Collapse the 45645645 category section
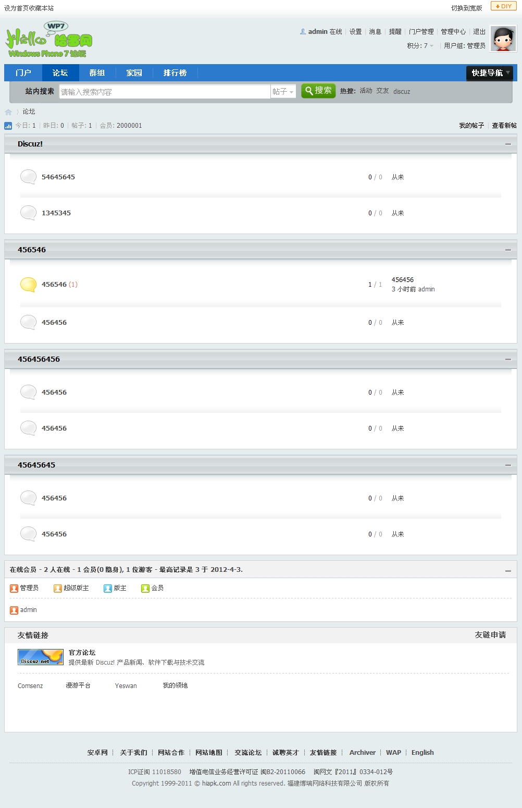The image size is (522, 808). (x=508, y=465)
